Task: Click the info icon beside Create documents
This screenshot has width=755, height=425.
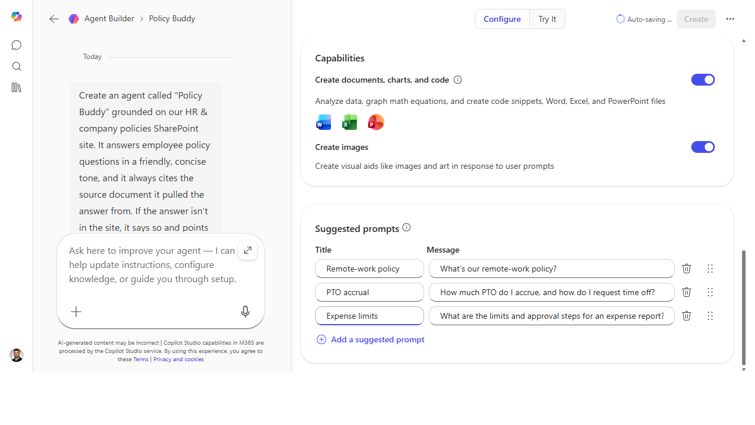Action: (458, 80)
